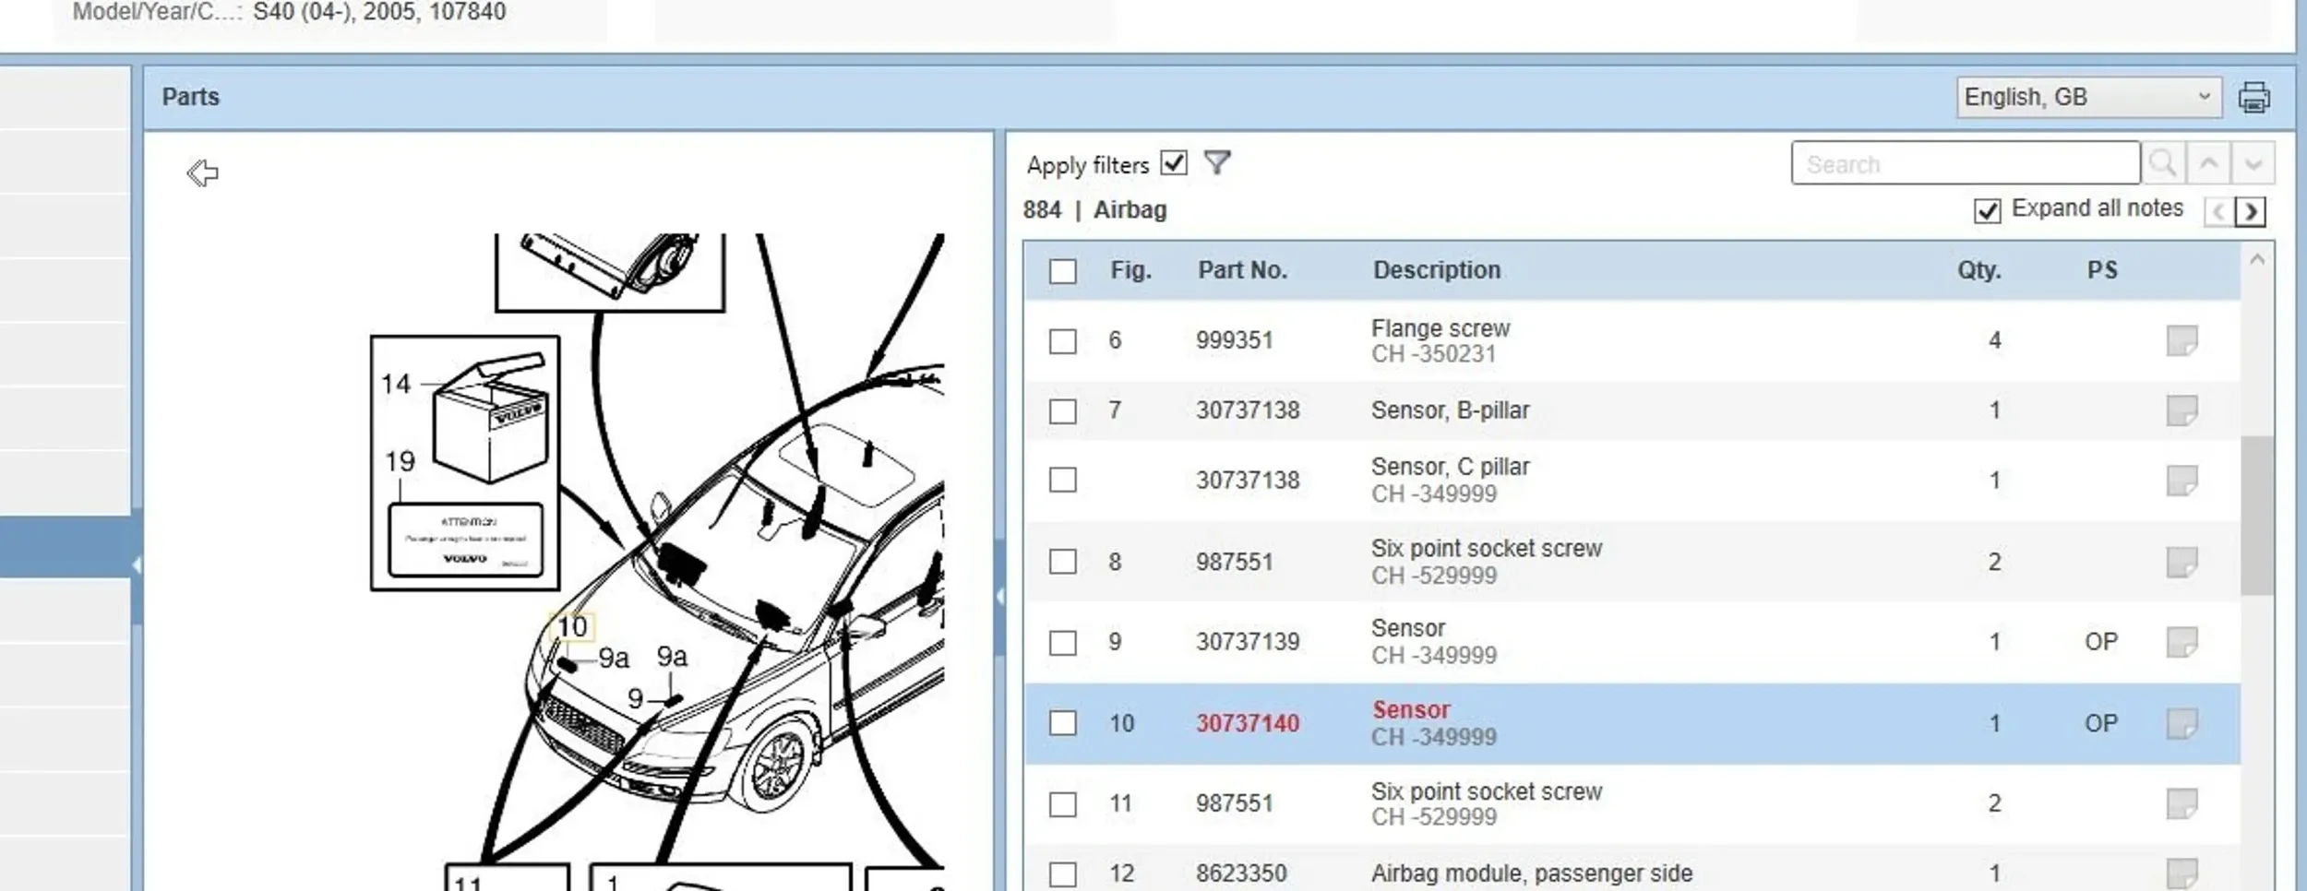Open note icon for Fig. 8 socket screw
2307x891 pixels.
point(2181,562)
